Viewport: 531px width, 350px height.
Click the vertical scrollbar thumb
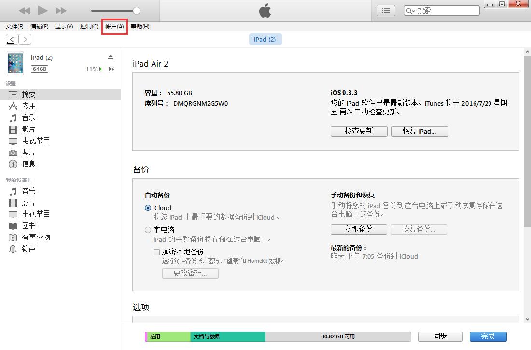[527, 141]
